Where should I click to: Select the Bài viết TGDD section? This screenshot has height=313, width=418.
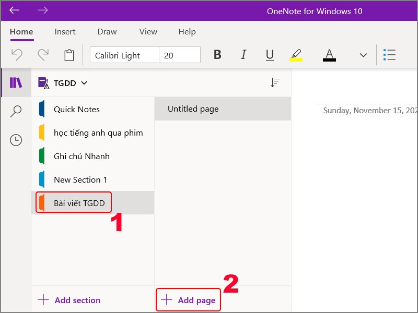point(93,203)
